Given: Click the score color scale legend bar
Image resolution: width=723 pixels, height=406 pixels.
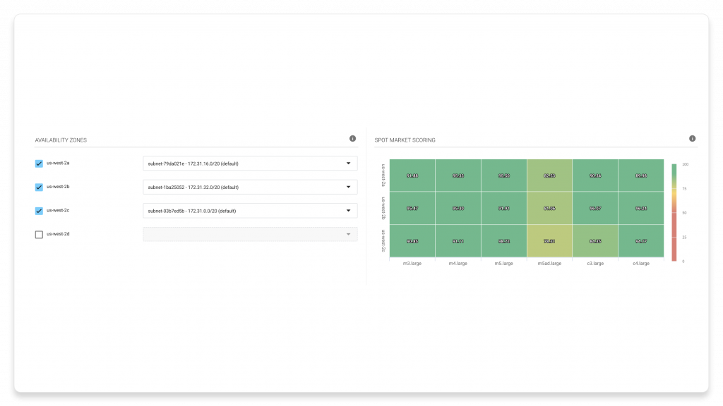Looking at the screenshot, I should (674, 213).
